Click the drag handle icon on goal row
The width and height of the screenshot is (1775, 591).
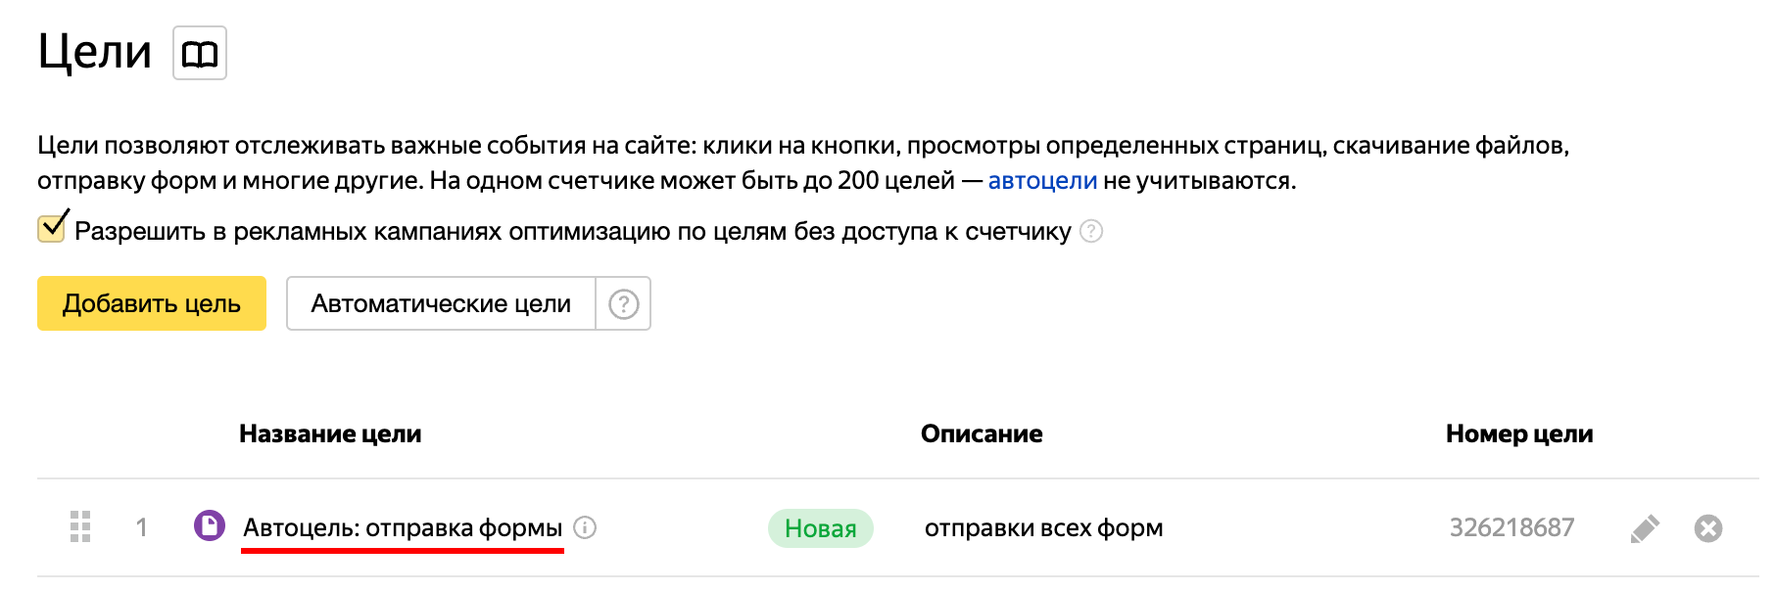click(x=81, y=527)
